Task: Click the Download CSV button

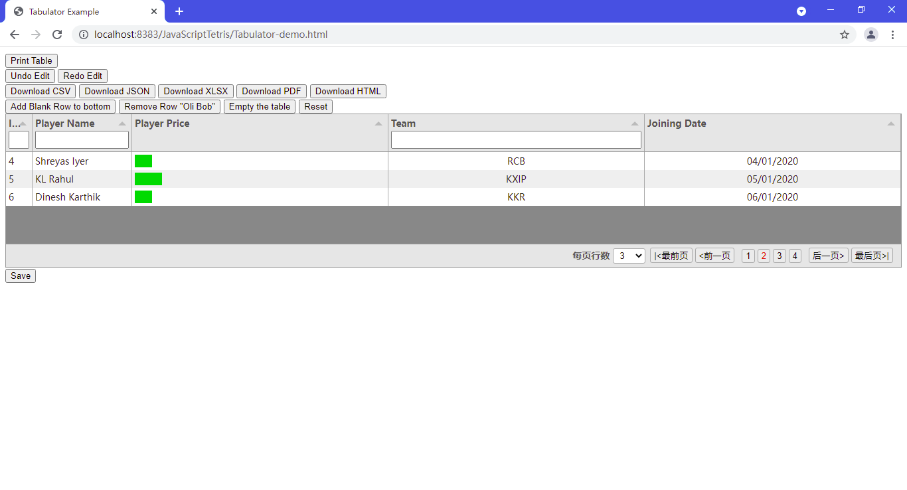Action: click(x=40, y=91)
